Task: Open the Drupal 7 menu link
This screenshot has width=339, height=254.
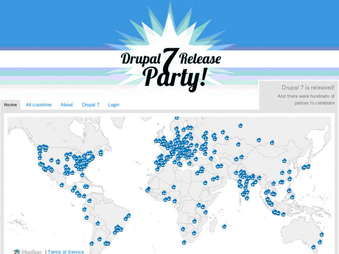Action: [x=90, y=105]
